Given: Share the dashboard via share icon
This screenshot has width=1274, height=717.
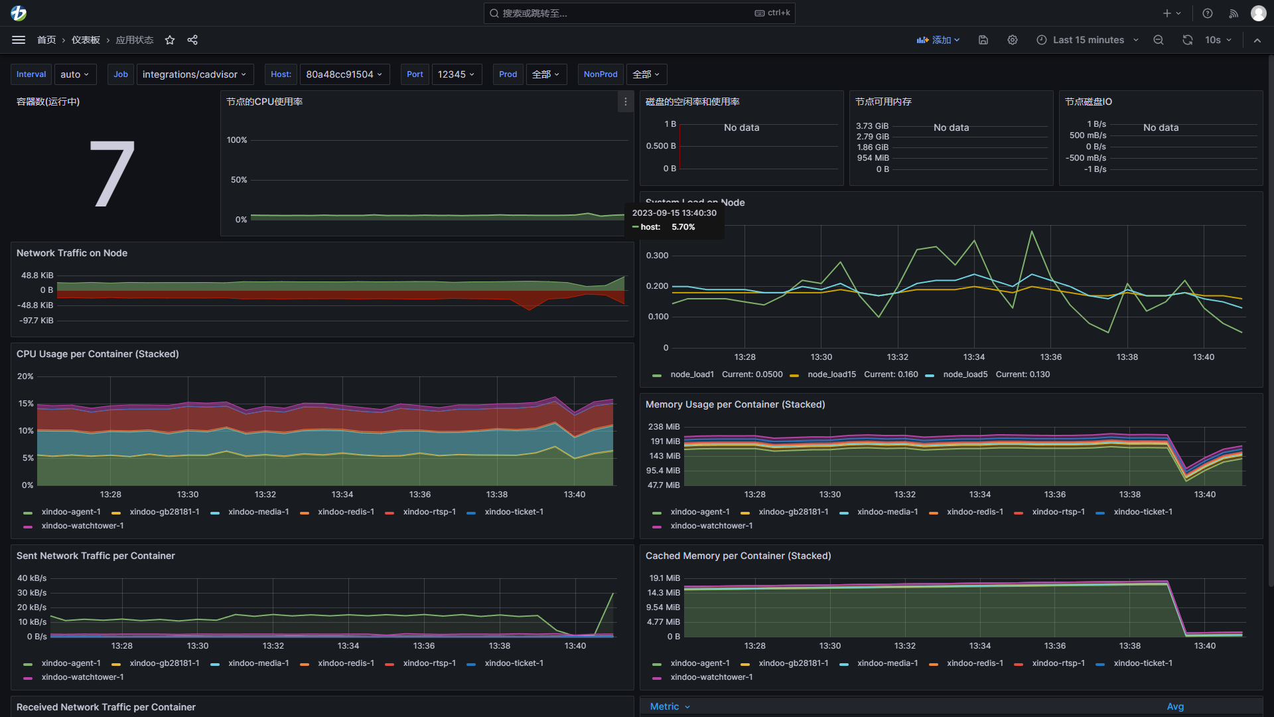Looking at the screenshot, I should pyautogui.click(x=192, y=40).
